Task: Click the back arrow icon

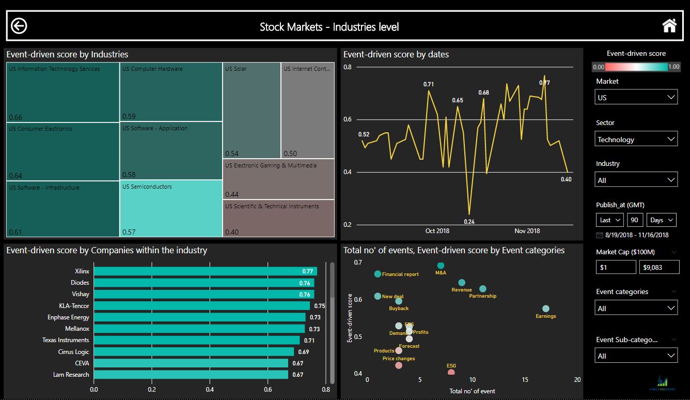Action: pos(19,26)
